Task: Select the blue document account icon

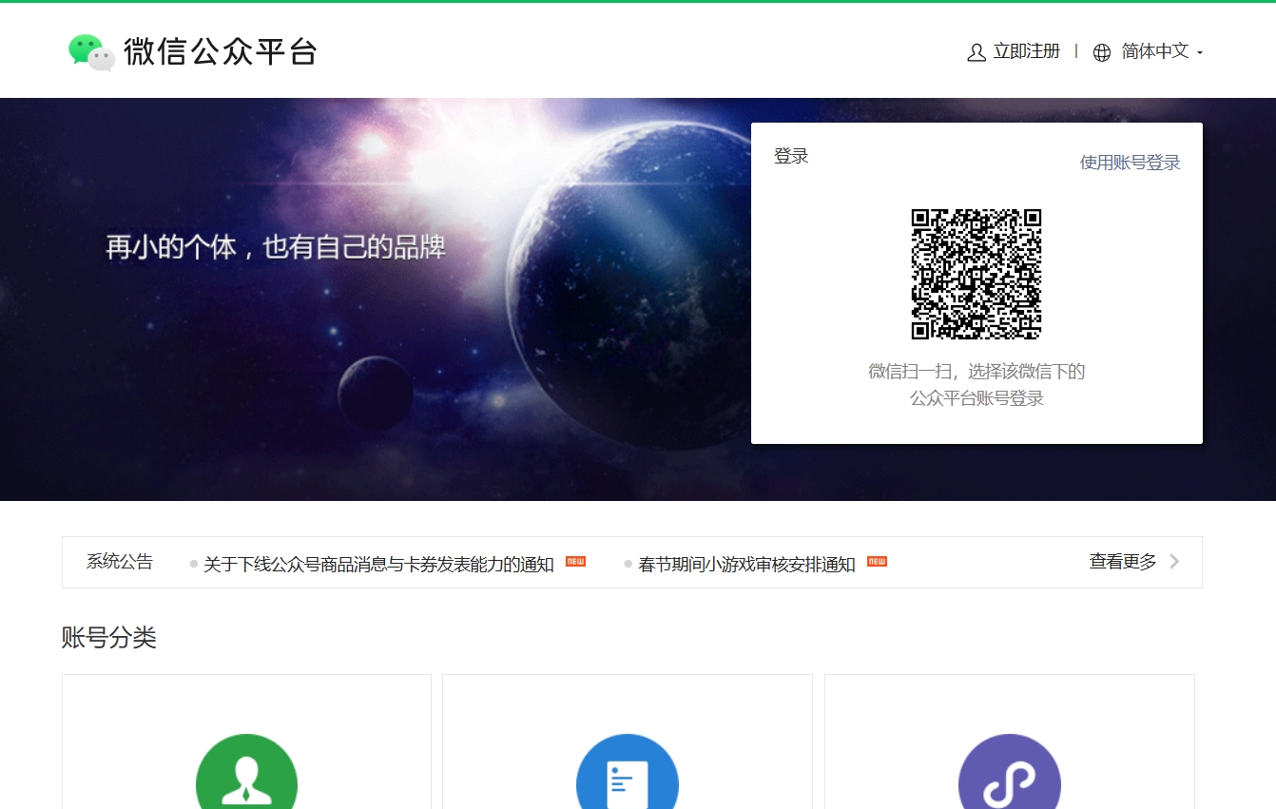Action: 628,772
